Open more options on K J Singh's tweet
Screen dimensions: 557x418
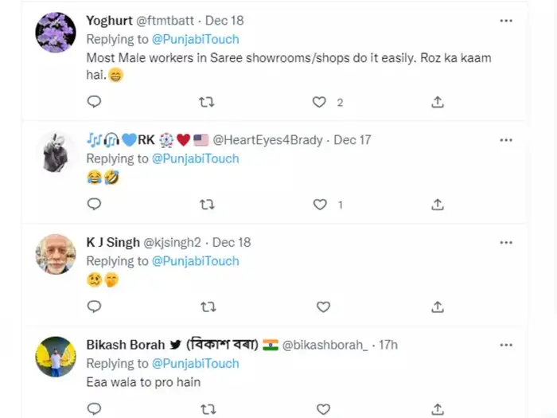click(x=506, y=242)
